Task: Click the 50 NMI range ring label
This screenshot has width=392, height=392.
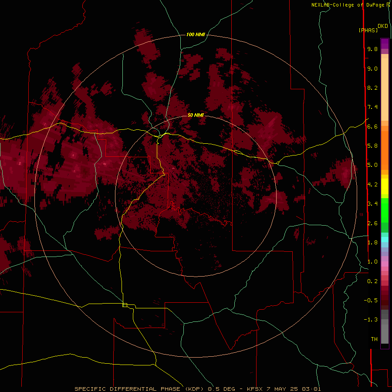Action: click(196, 115)
